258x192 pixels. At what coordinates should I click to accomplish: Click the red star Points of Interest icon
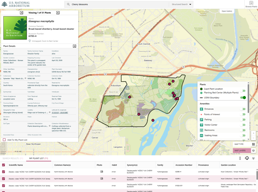(x=201, y=114)
